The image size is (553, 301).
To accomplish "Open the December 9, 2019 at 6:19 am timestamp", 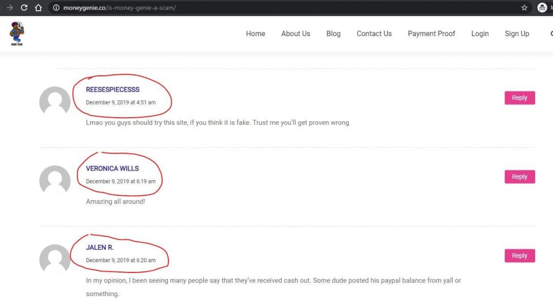I will point(120,181).
